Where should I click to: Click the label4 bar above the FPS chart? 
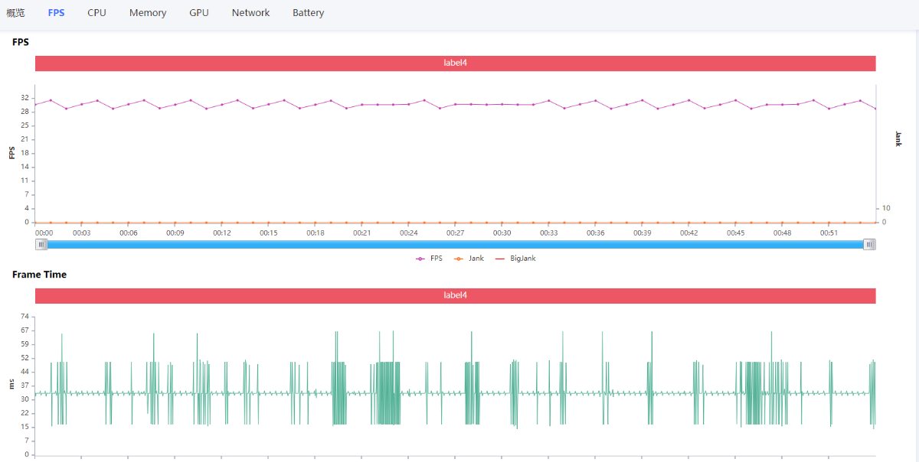[455, 63]
